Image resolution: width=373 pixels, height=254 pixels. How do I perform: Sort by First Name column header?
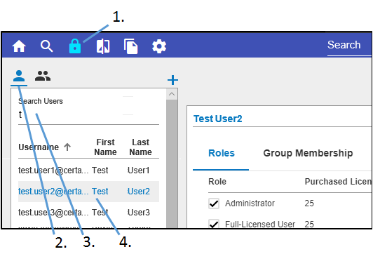[105, 147]
